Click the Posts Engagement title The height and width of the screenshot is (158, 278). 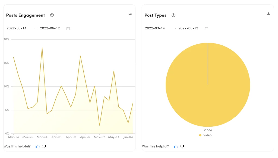26,15
